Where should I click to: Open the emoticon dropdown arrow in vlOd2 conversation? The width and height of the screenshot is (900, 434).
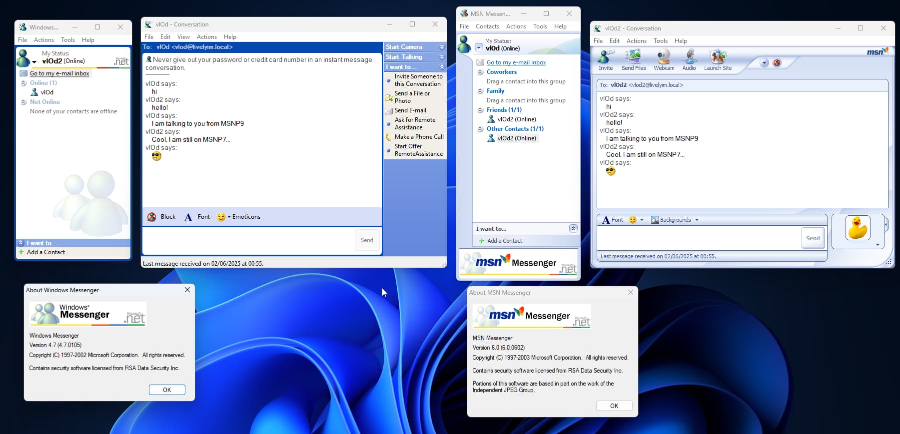(642, 220)
